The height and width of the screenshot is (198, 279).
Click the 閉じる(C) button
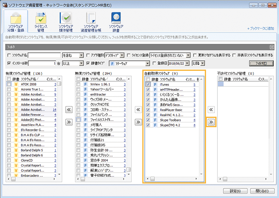pyautogui.click(x=262, y=191)
